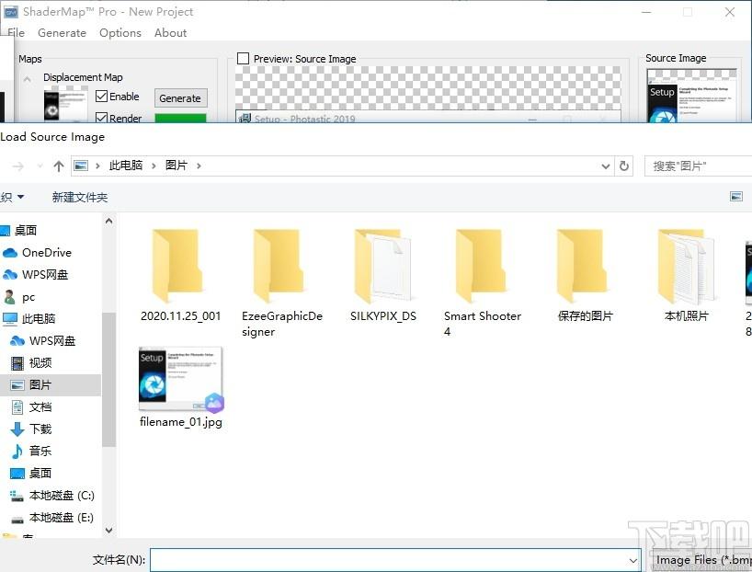Select the 本机照片 folder icon

(x=687, y=266)
